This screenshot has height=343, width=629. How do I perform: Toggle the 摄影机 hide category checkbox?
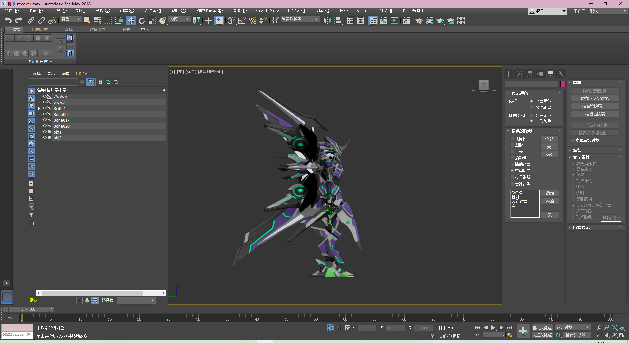click(x=512, y=158)
